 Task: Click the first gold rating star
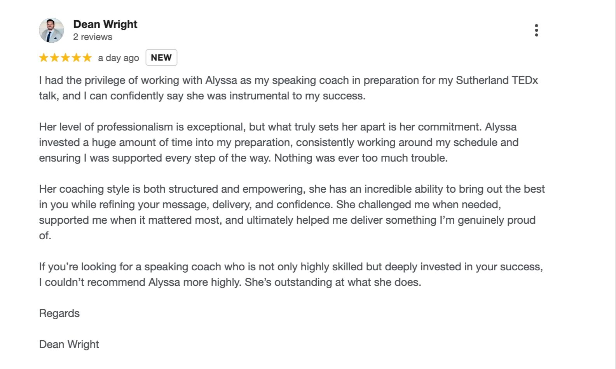click(x=44, y=58)
